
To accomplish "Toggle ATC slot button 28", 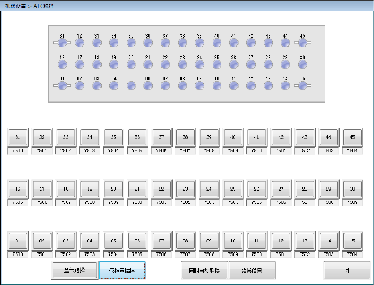I will (305, 189).
